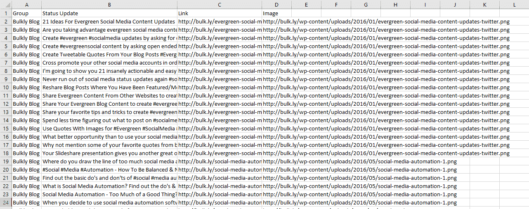Viewport: 529px width, 209px height.
Task: Select cell 'When you decide to use social media automation'
Action: click(x=109, y=202)
